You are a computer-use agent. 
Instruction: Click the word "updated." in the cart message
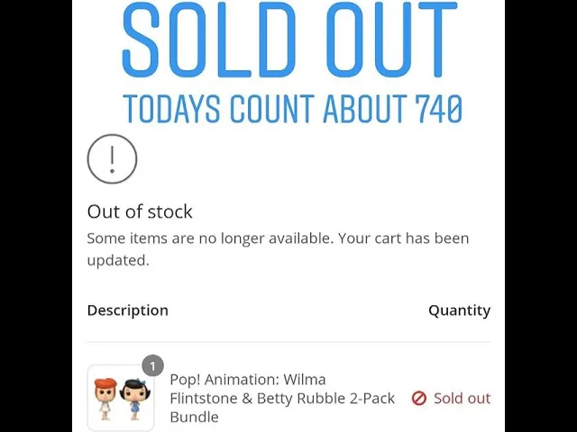point(118,260)
